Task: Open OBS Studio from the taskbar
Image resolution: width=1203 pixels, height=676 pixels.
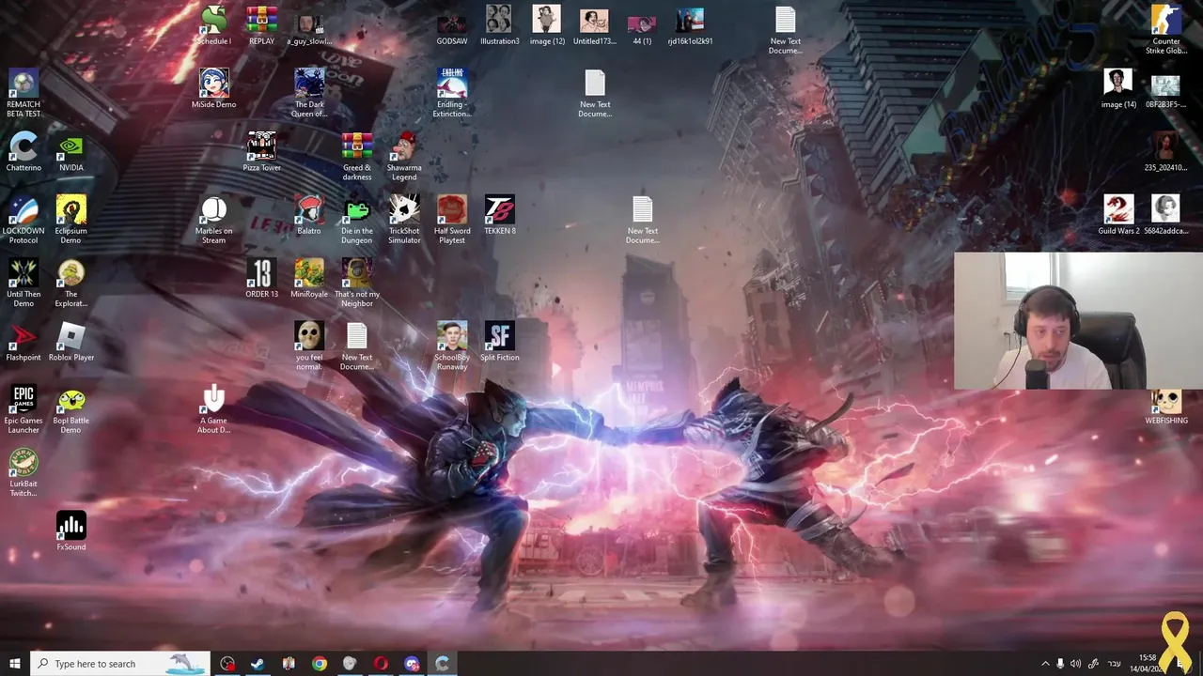Action: [227, 664]
